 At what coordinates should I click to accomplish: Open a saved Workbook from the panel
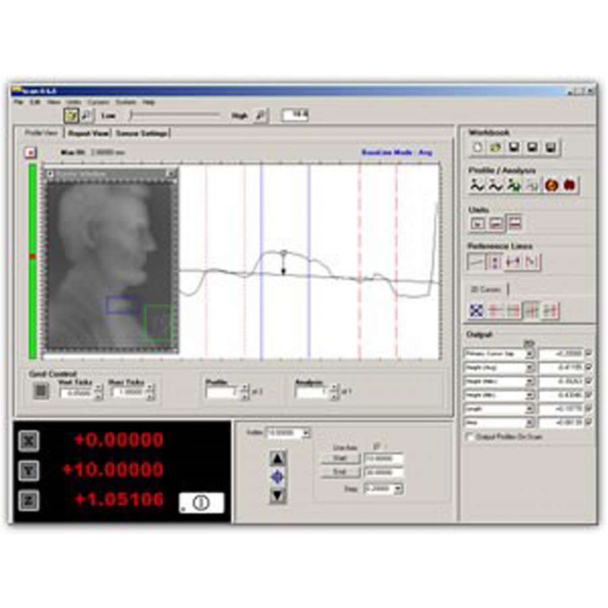pos(496,147)
